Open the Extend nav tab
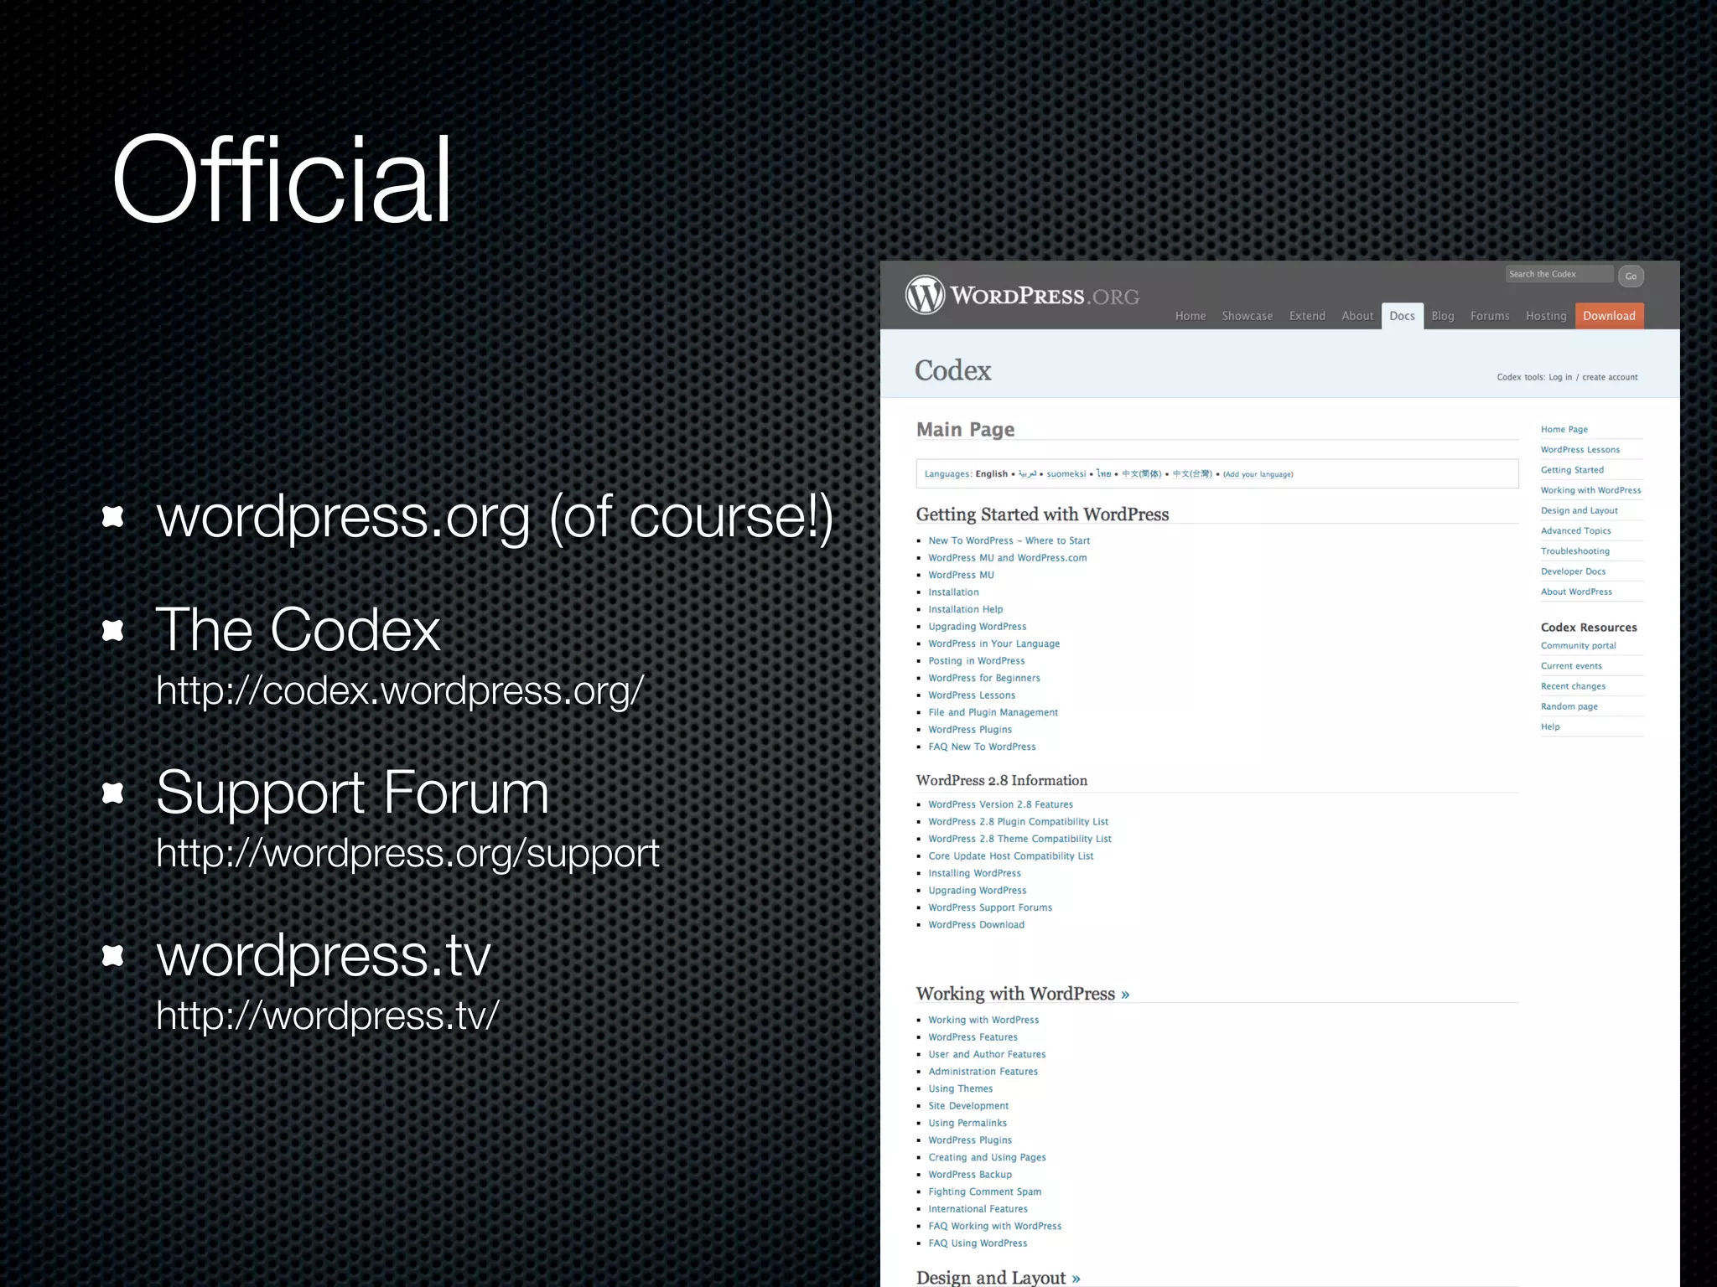Screen dimensions: 1717x1287 pyautogui.click(x=1307, y=316)
